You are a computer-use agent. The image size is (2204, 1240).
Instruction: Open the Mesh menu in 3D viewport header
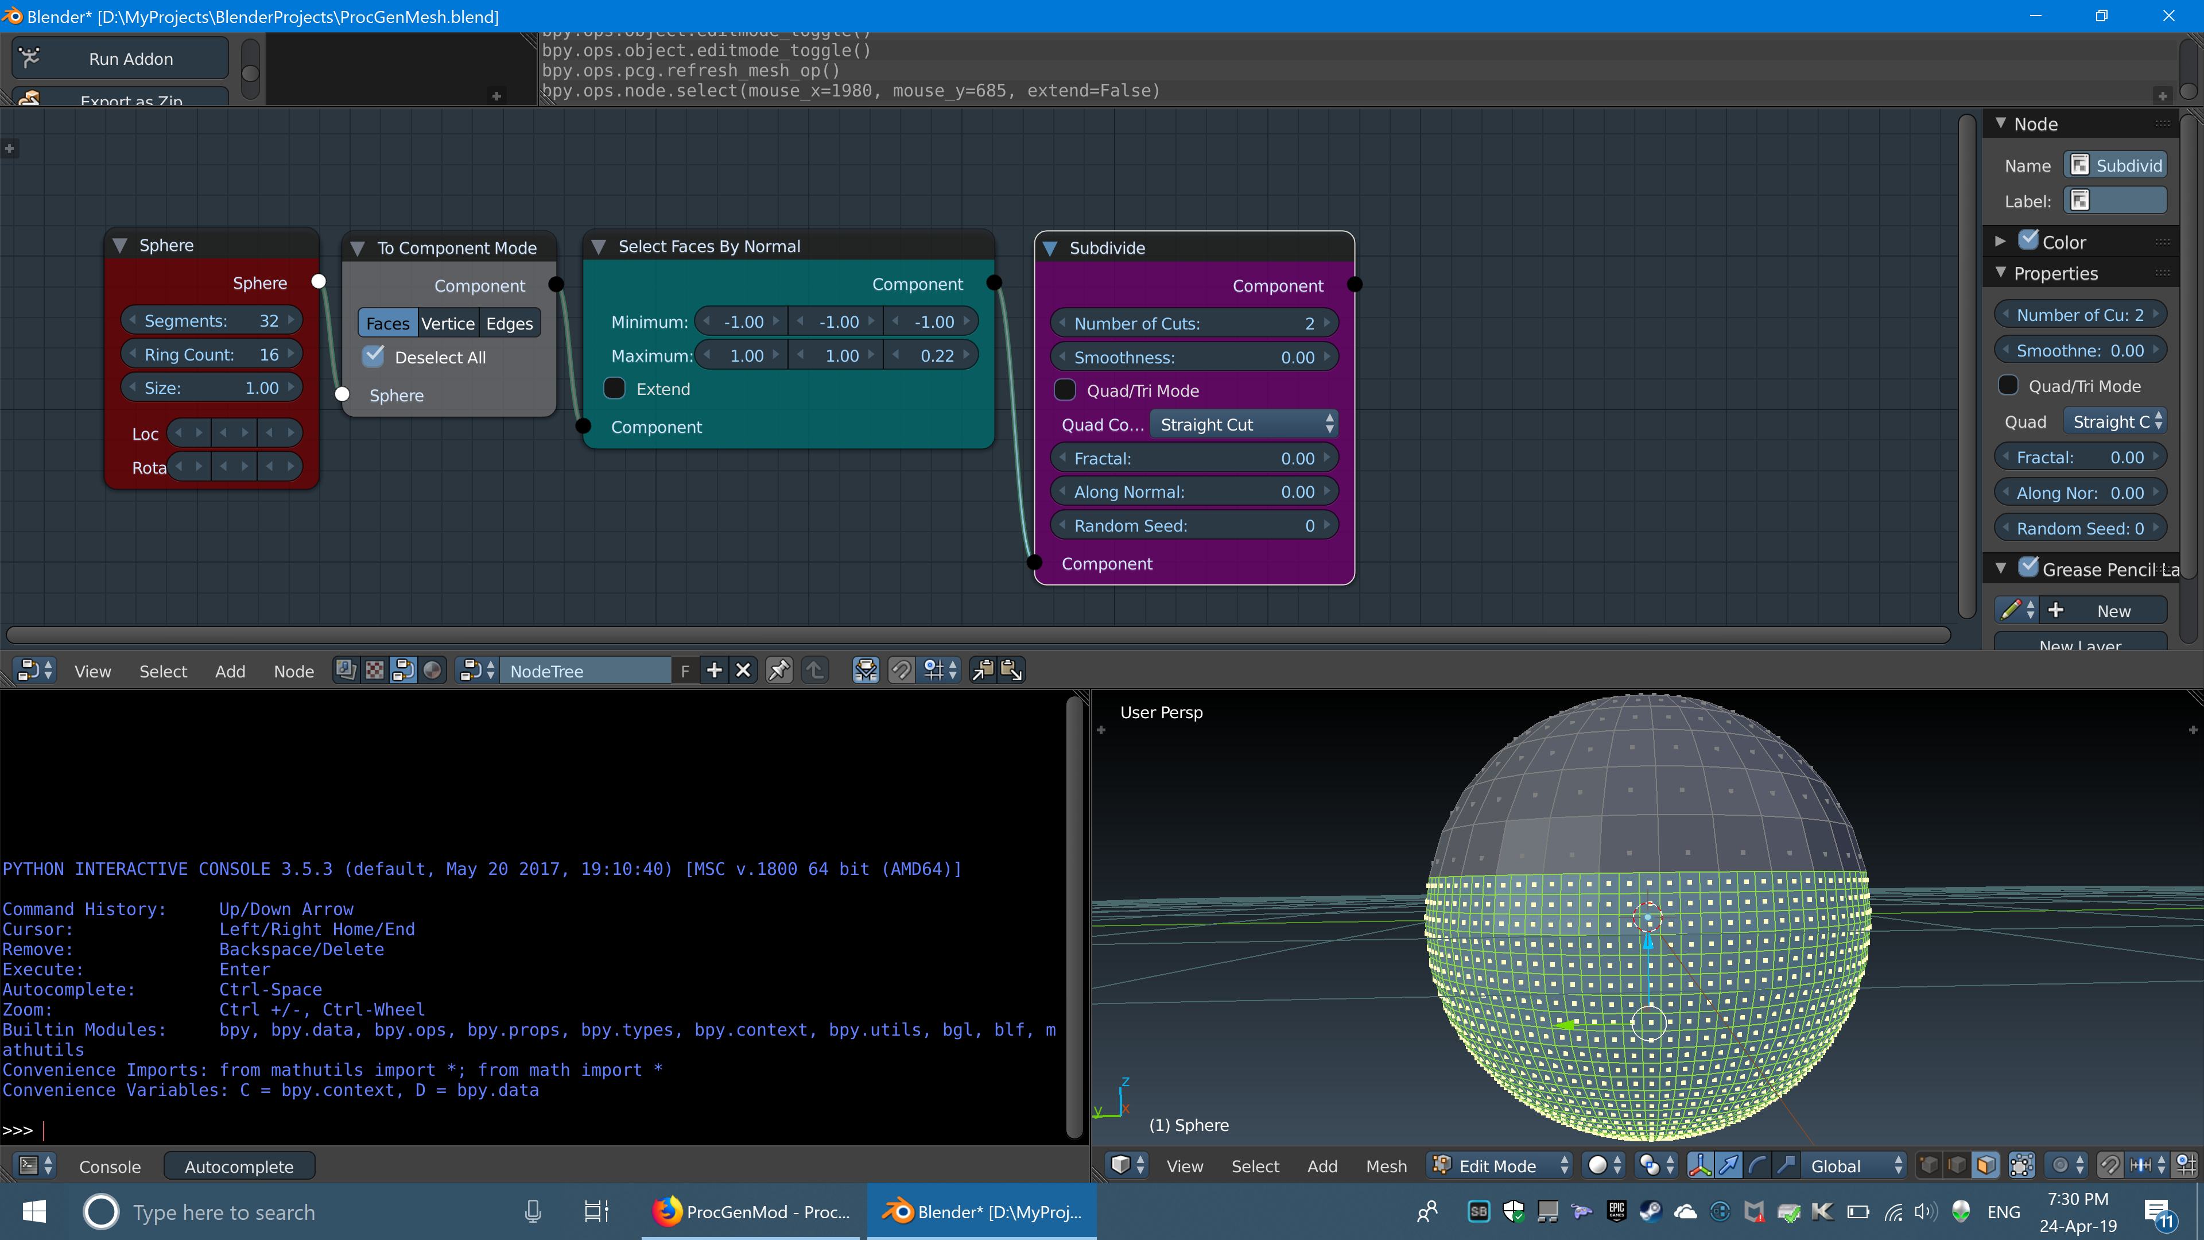(1386, 1165)
